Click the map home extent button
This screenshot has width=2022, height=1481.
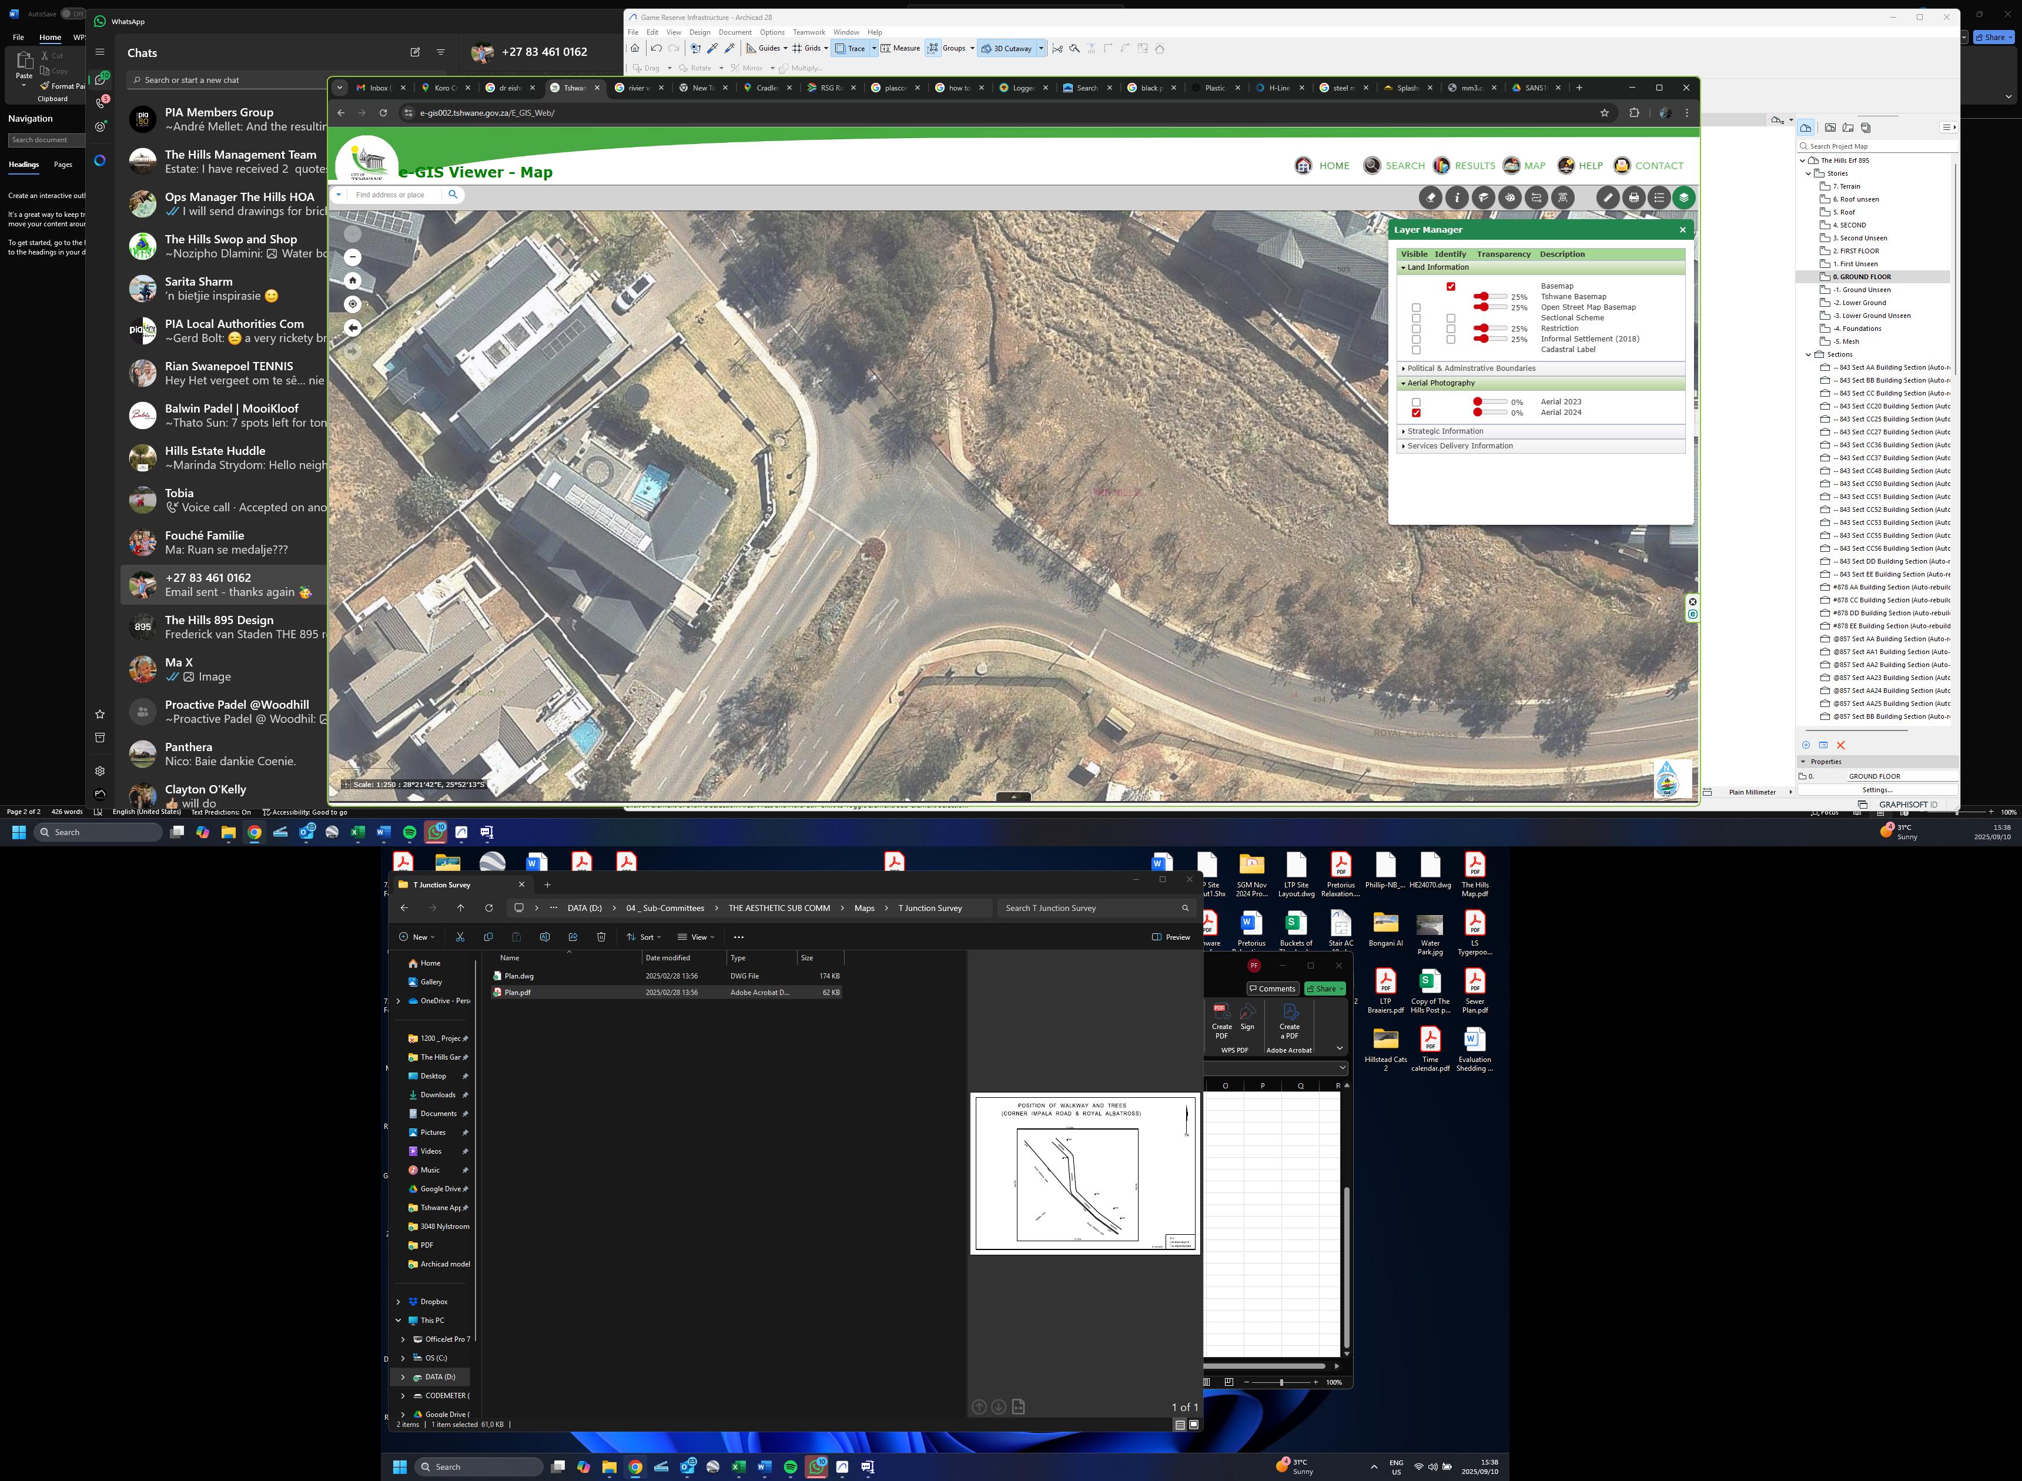(353, 280)
